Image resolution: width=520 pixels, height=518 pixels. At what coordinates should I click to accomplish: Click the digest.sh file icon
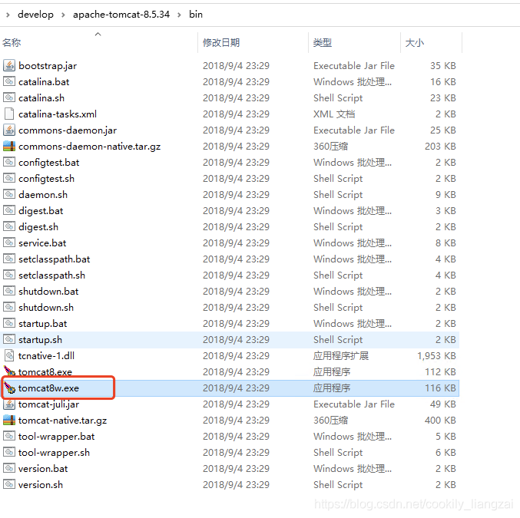[x=9, y=226]
